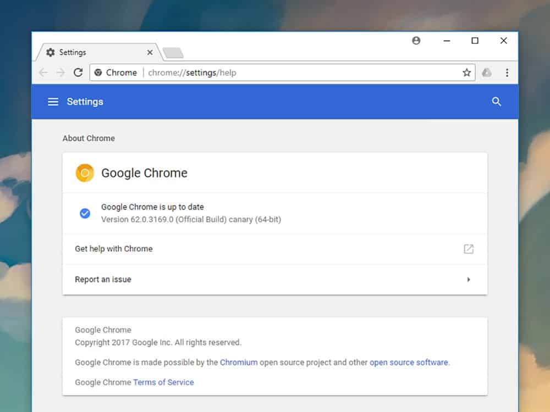Open the Settings hamburger menu

pyautogui.click(x=53, y=102)
